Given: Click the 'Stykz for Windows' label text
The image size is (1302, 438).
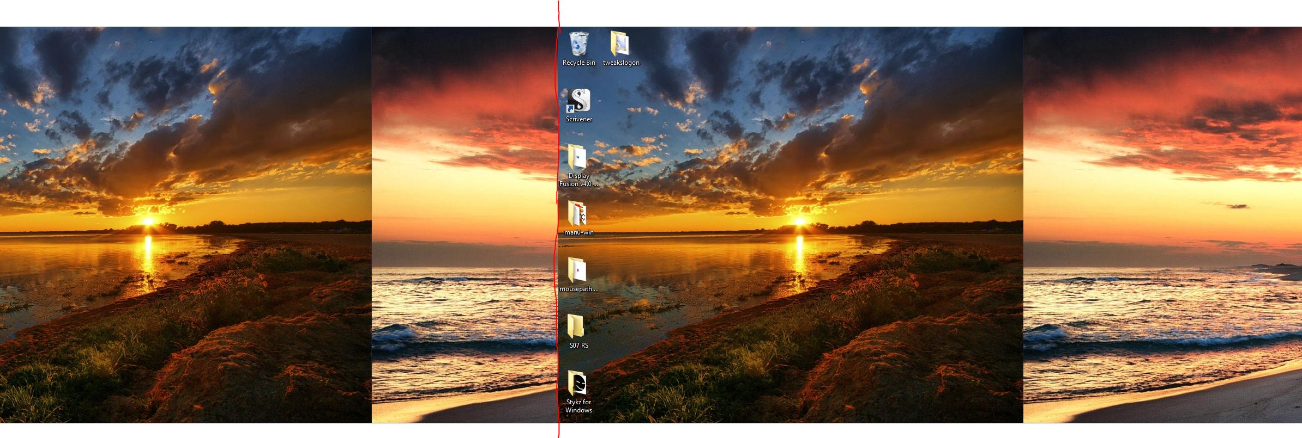Looking at the screenshot, I should 579,406.
